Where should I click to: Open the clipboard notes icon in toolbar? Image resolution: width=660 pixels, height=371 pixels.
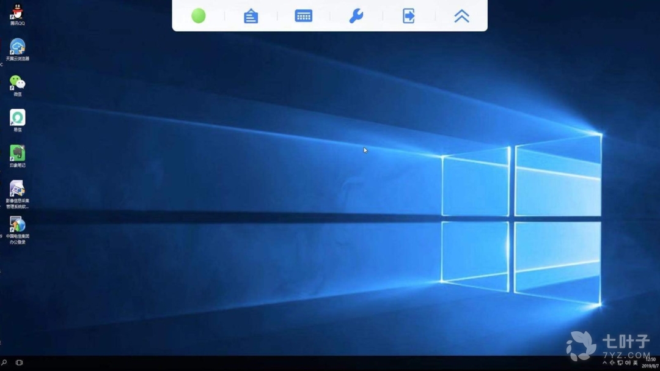[x=251, y=16]
